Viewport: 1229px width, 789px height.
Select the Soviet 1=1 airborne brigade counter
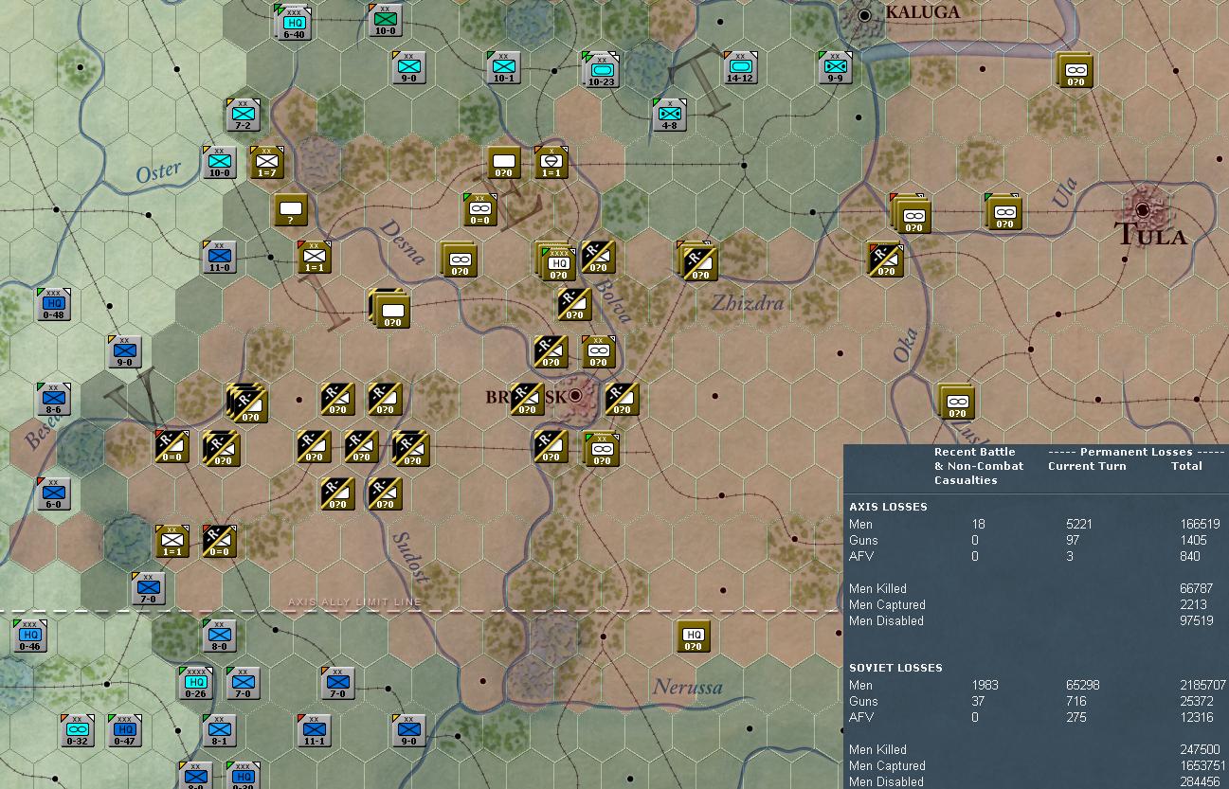[x=551, y=163]
